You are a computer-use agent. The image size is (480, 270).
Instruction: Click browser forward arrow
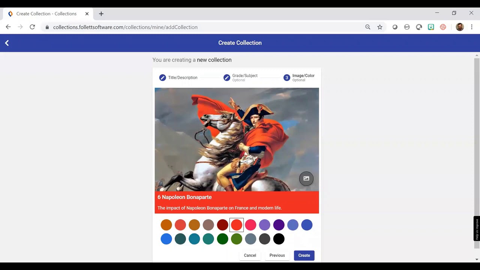tap(20, 27)
